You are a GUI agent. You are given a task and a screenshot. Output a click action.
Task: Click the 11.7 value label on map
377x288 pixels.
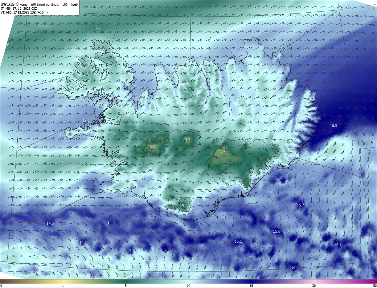[25, 109]
